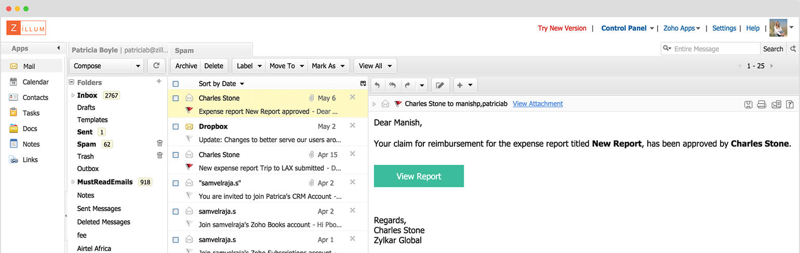Add a new folder with plus icon
The width and height of the screenshot is (800, 253).
[x=159, y=81]
